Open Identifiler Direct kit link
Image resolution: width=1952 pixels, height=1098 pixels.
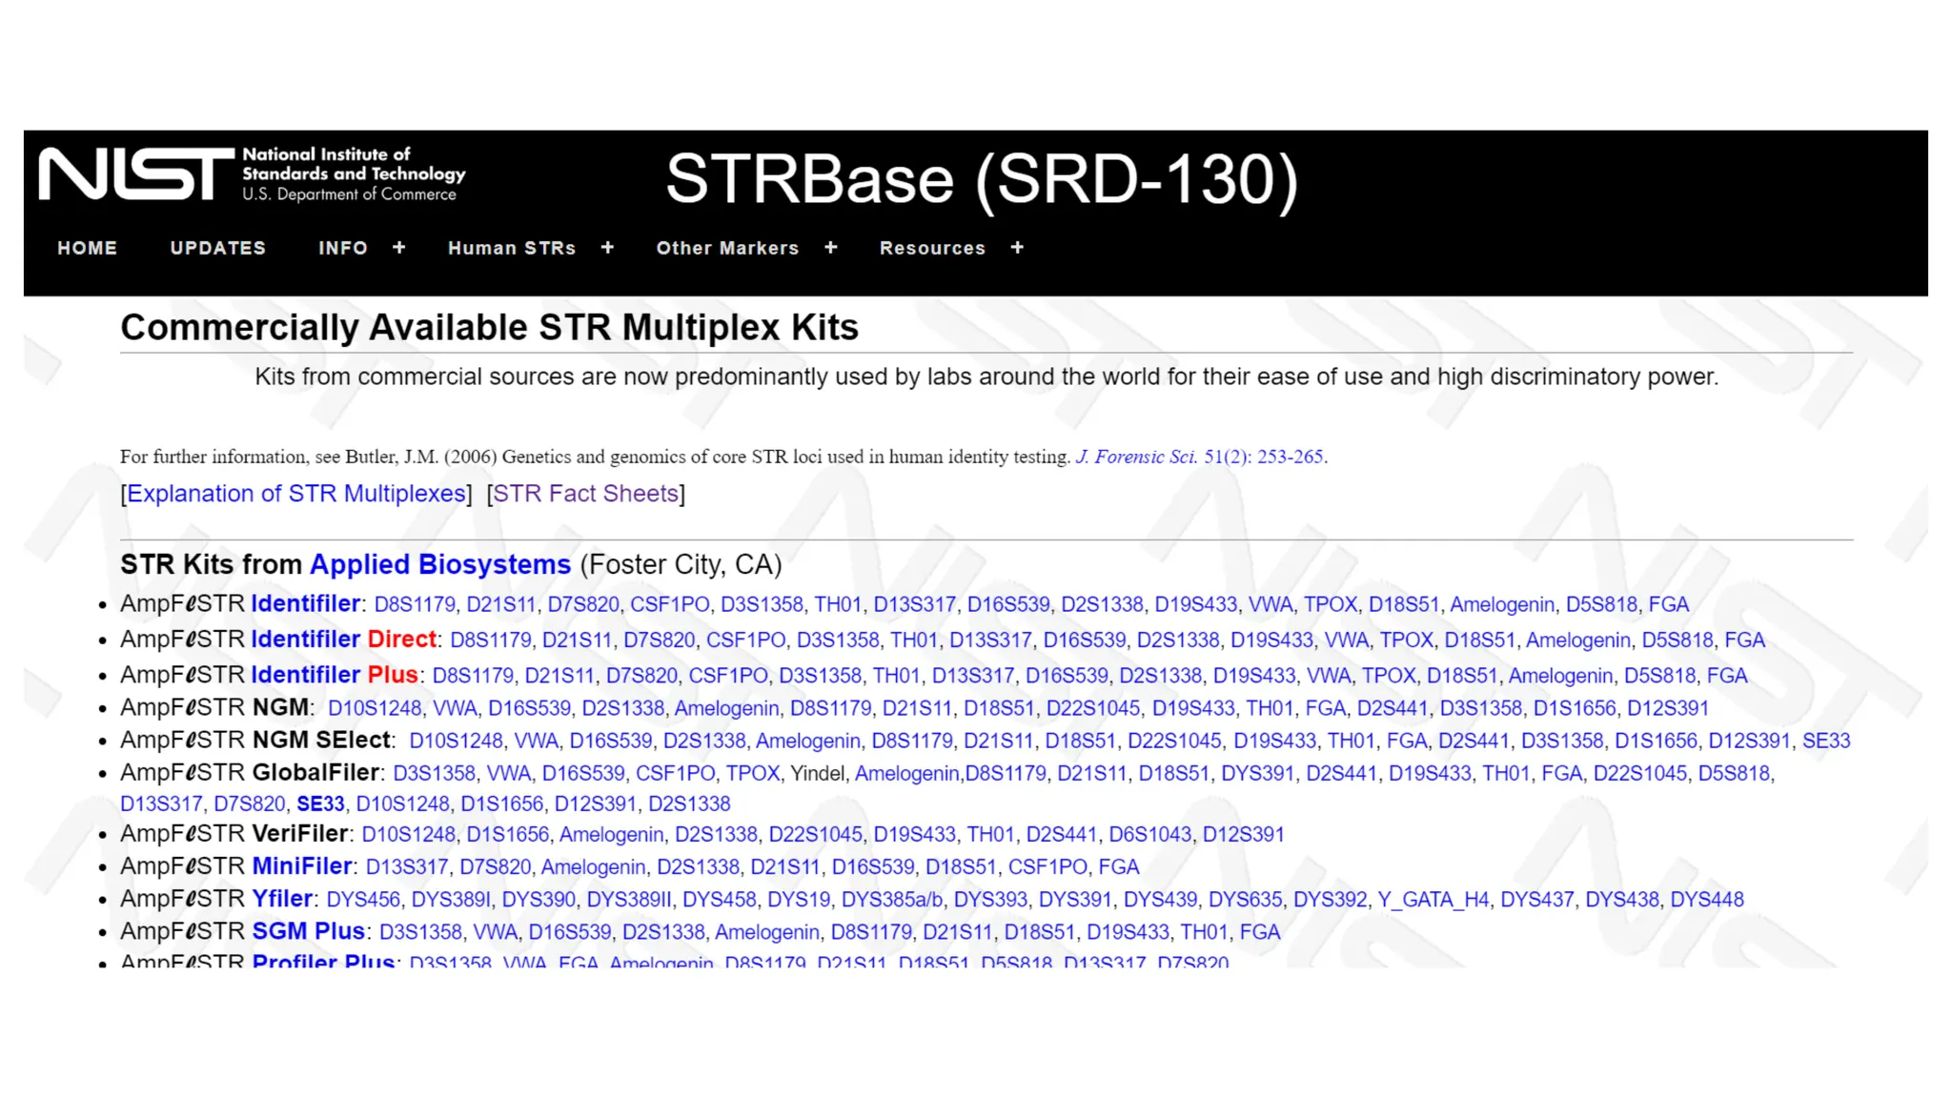[343, 640]
